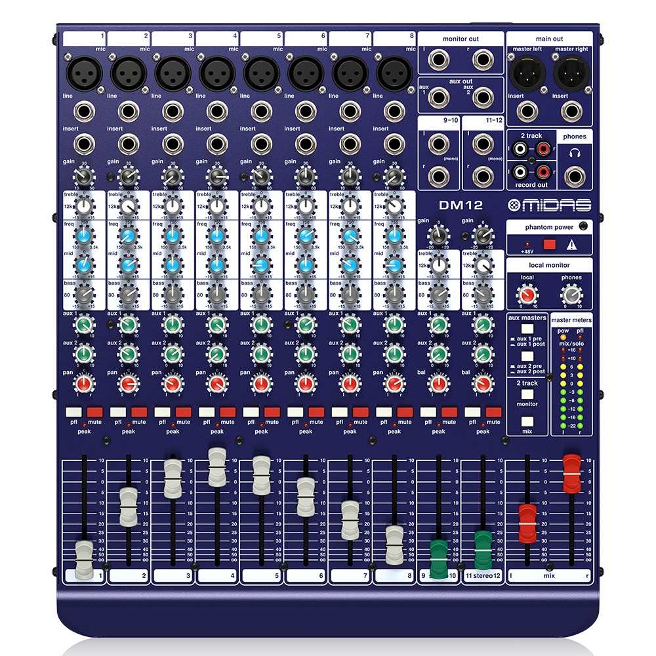Mute channel 2

click(139, 413)
